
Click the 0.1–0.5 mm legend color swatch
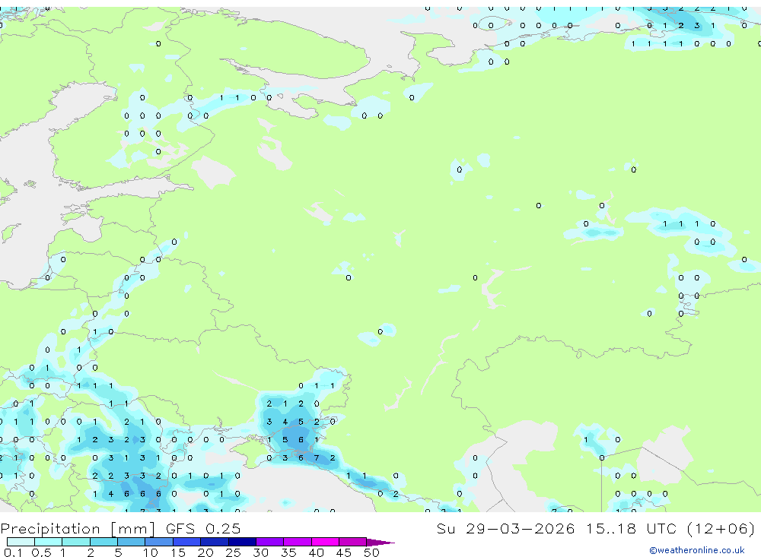pyautogui.click(x=21, y=542)
